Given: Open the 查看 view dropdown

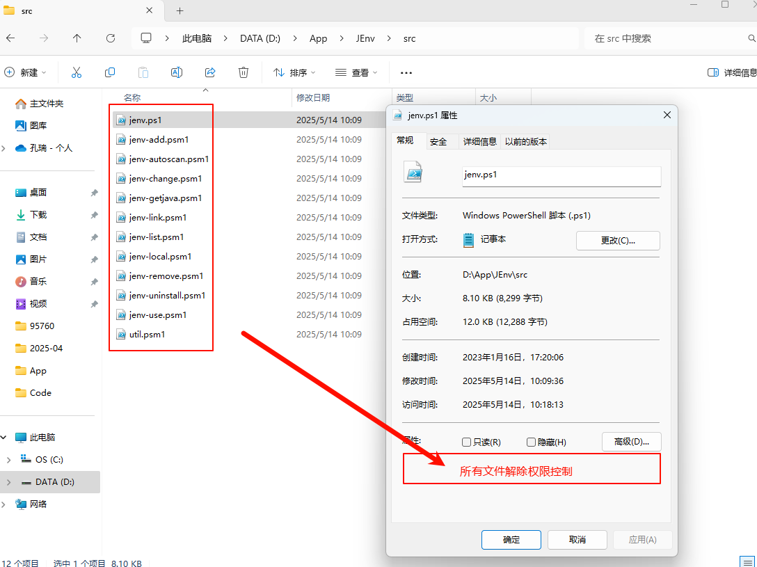Looking at the screenshot, I should pos(356,72).
